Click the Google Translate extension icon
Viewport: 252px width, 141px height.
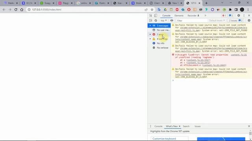pos(159,9)
